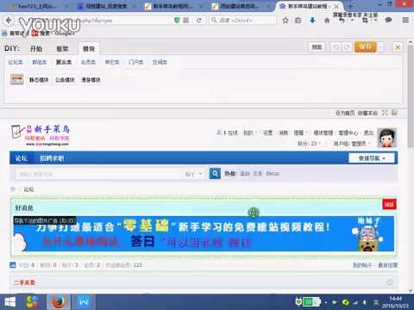Open the chat bubble icon in Firefox toolbar
This screenshot has height=310, width=414.
[388, 20]
